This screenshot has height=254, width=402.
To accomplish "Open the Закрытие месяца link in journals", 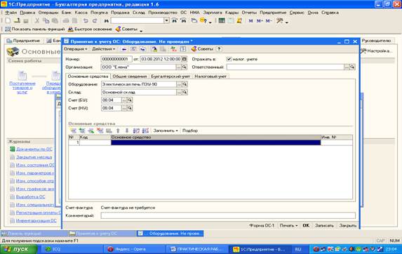I will pyautogui.click(x=34, y=157).
